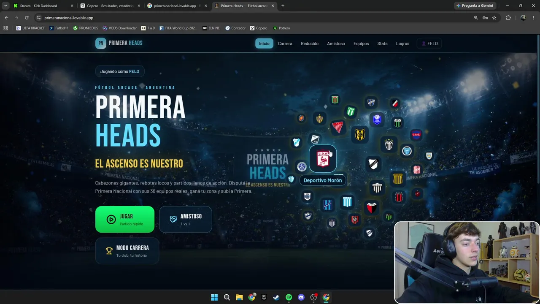Open a new browser tab
This screenshot has width=540, height=304.
[x=283, y=6]
